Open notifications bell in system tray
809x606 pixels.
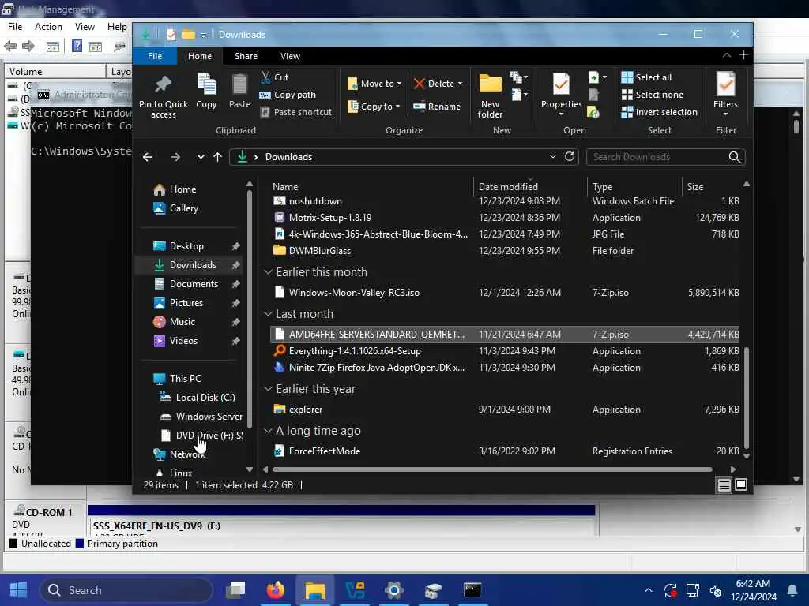tap(792, 590)
